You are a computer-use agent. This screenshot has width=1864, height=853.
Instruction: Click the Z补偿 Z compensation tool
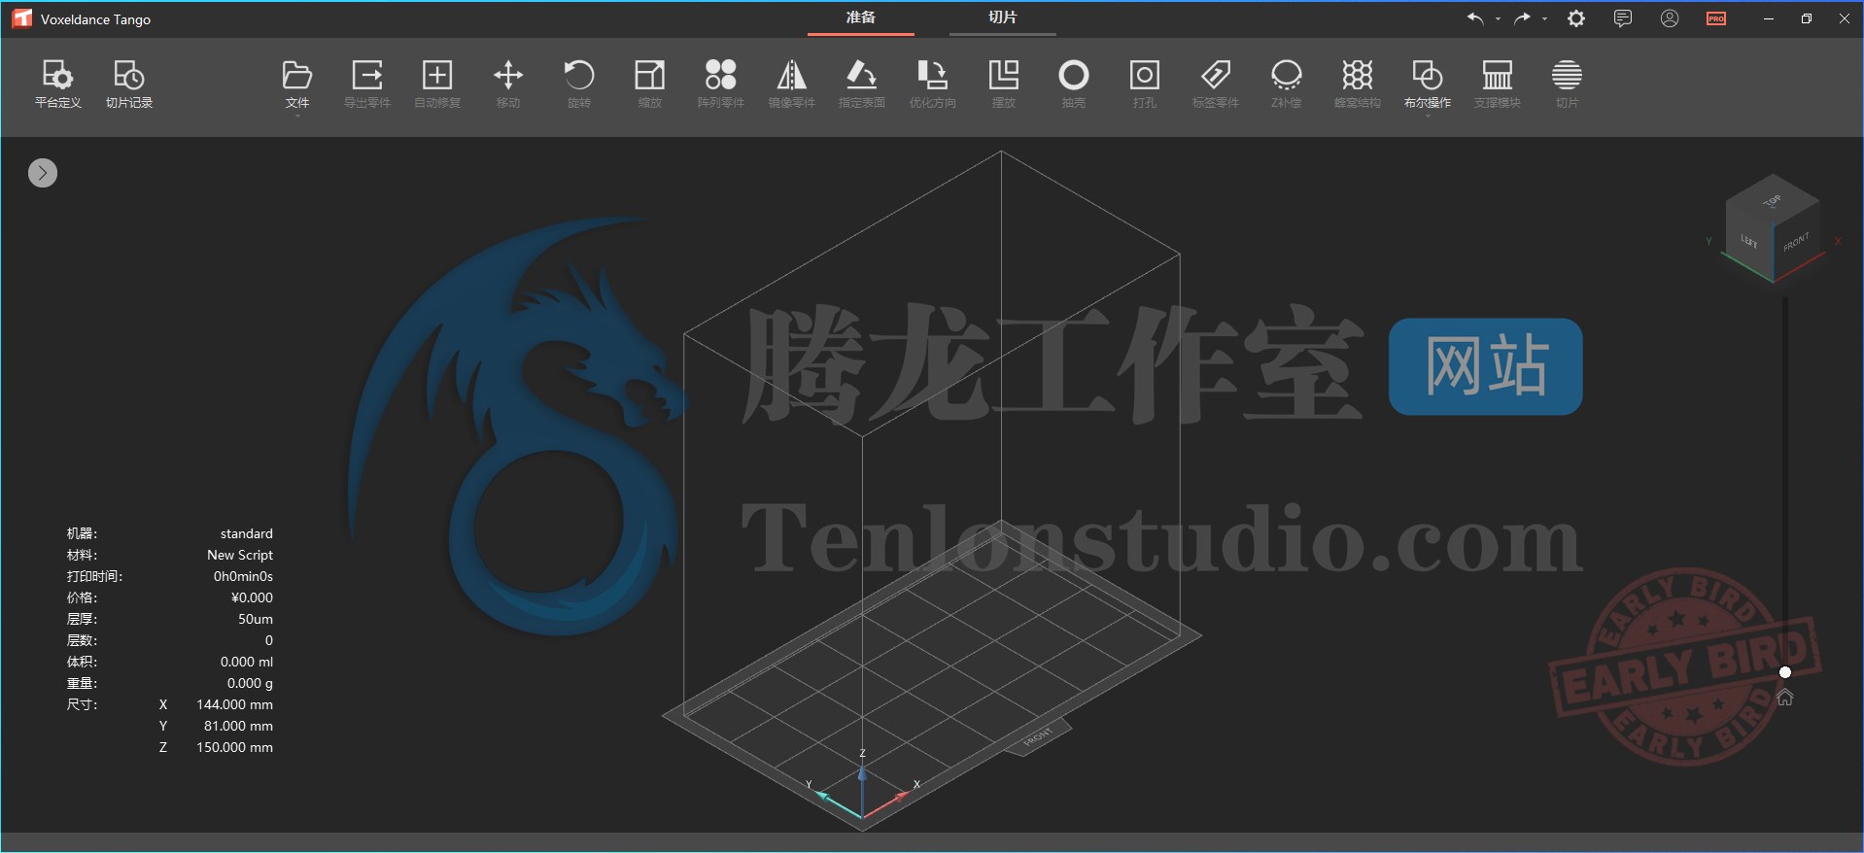click(1286, 84)
